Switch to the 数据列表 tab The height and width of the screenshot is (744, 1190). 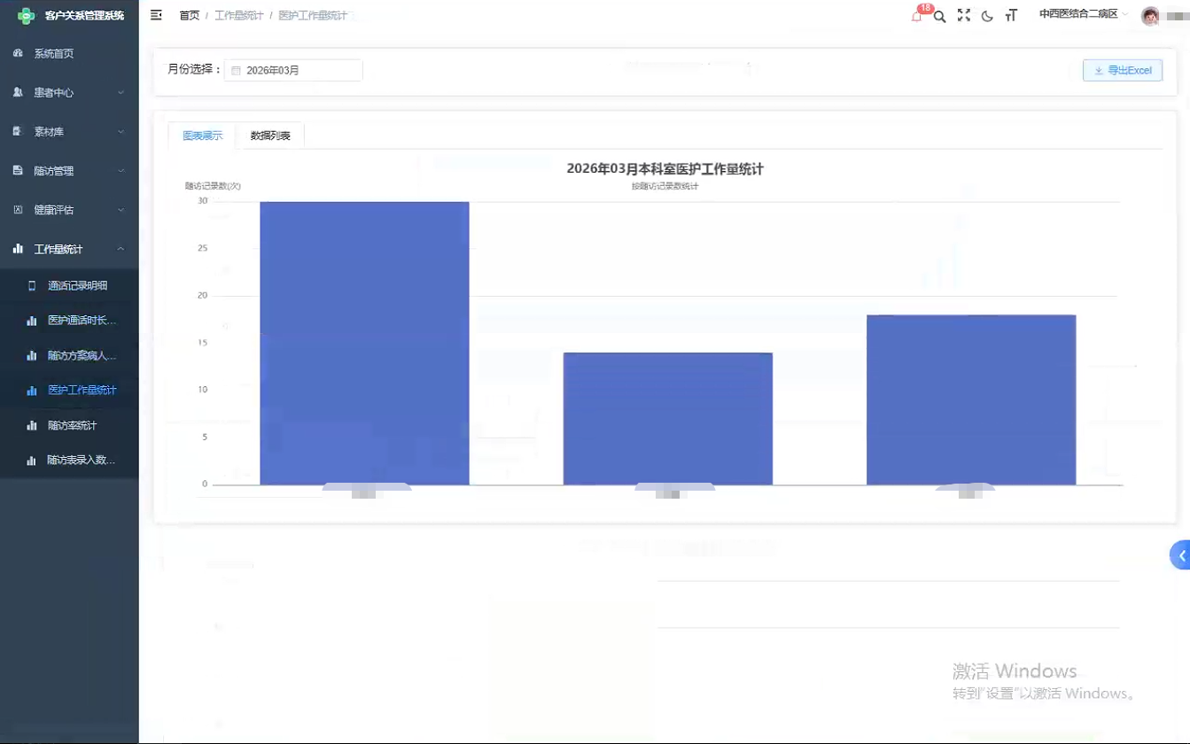(x=270, y=136)
